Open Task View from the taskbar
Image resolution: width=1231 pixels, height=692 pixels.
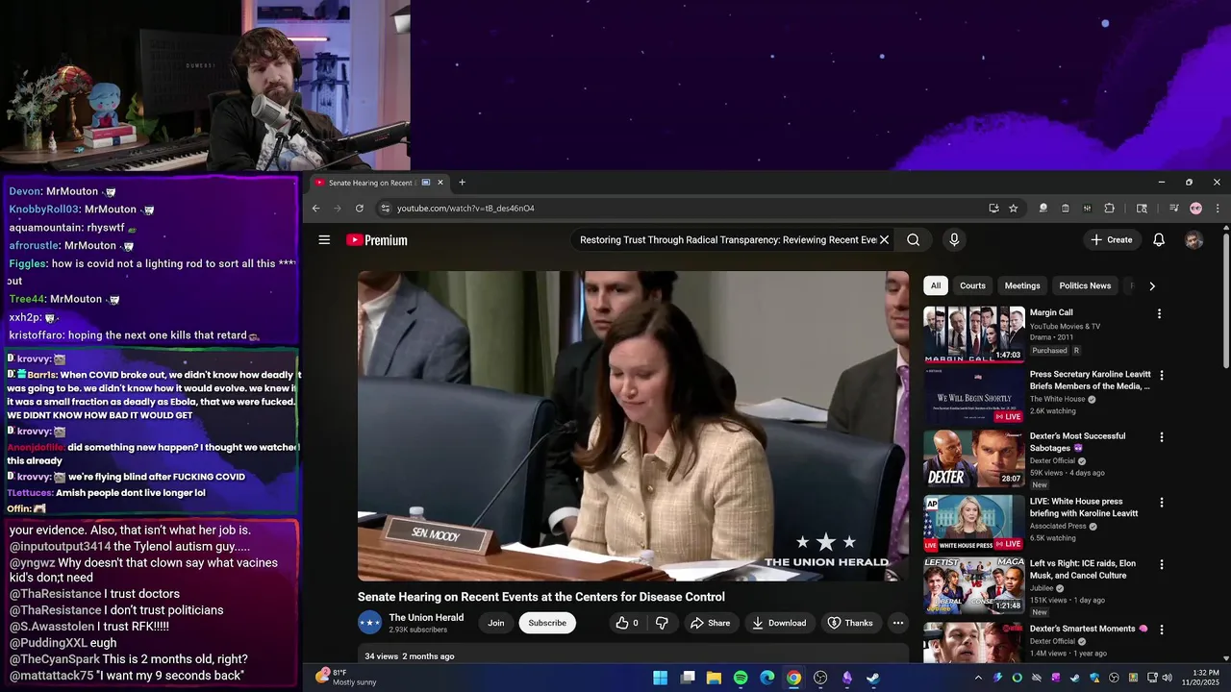688,678
